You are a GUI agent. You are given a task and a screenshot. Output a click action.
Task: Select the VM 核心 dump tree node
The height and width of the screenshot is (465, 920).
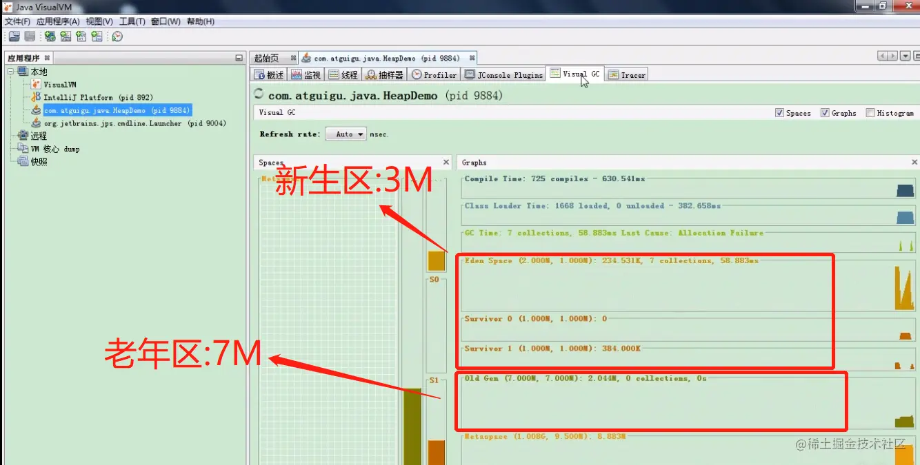coord(55,149)
